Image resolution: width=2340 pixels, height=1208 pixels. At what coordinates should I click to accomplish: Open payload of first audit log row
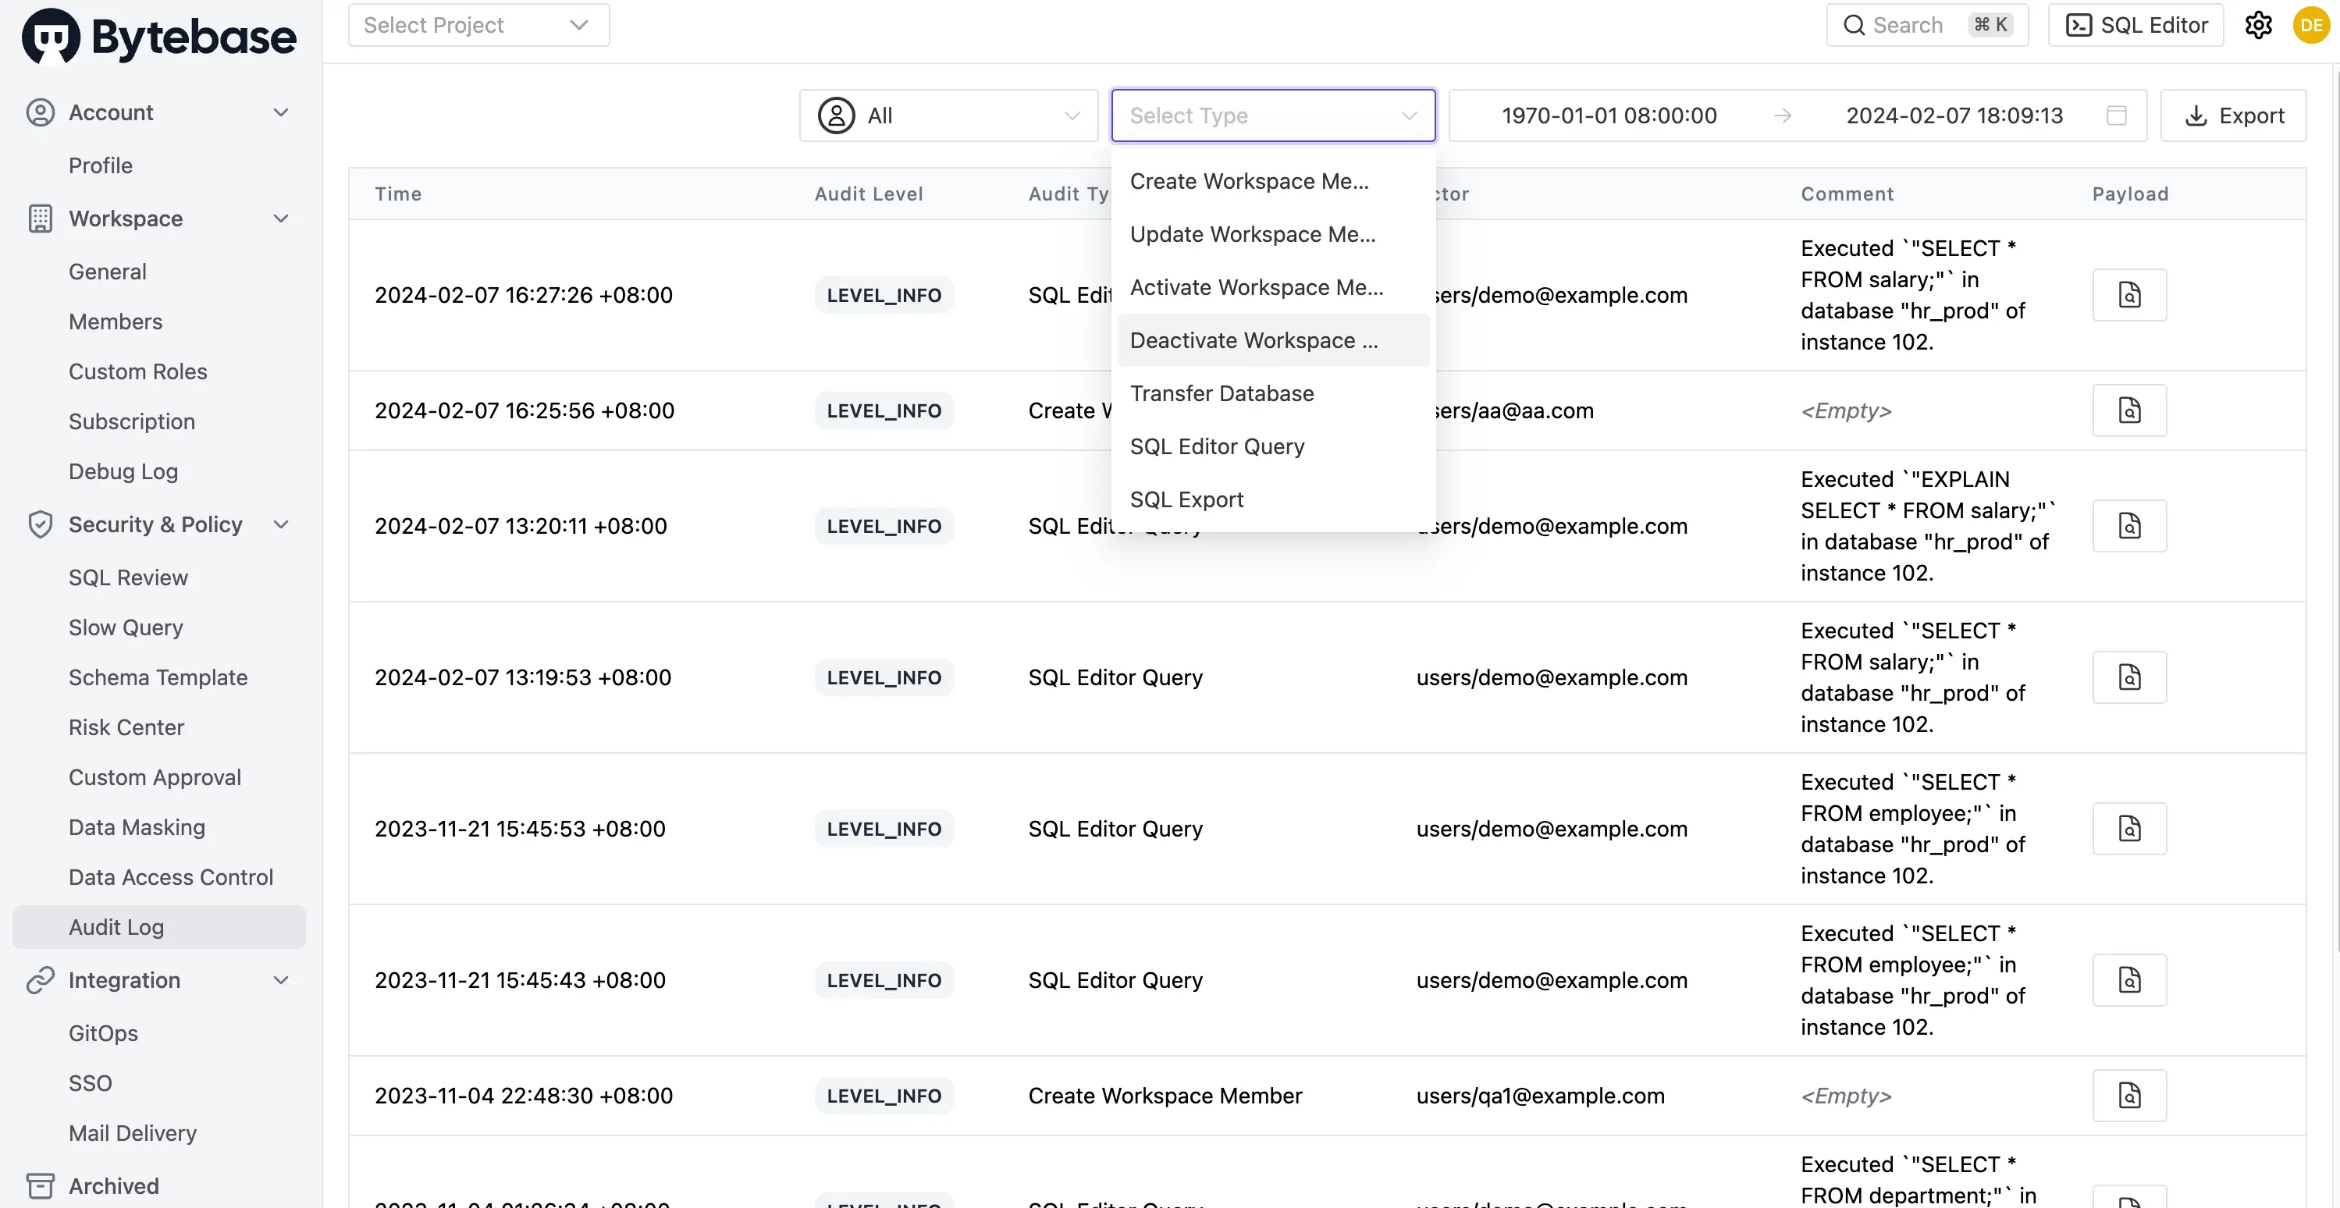2128,295
